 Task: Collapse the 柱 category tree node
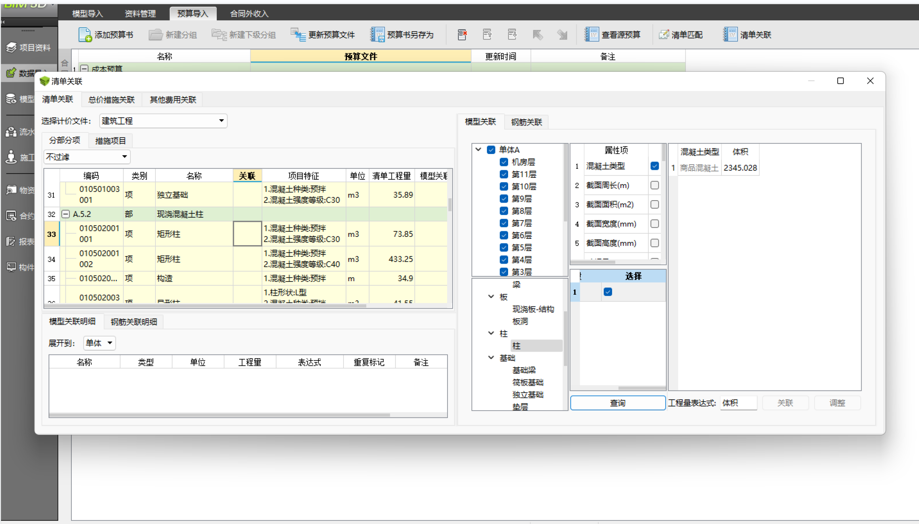(x=491, y=333)
